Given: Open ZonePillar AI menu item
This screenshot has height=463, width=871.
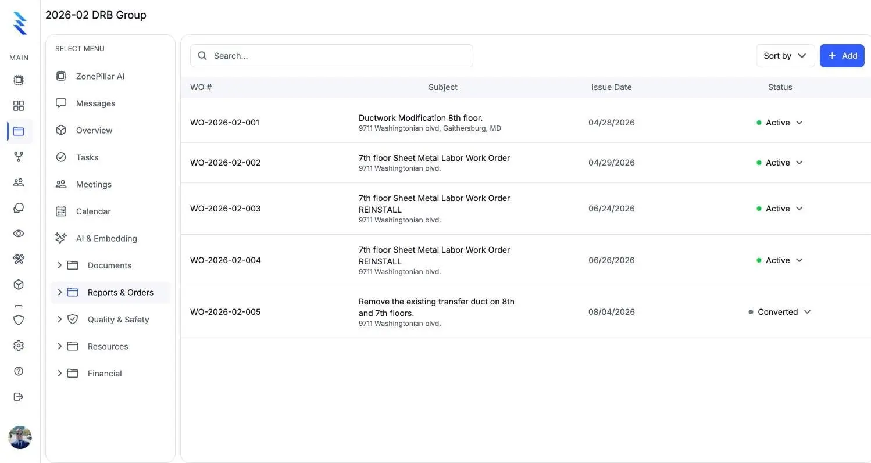Looking at the screenshot, I should pyautogui.click(x=110, y=76).
